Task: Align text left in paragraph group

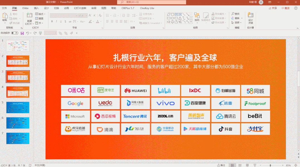Action: (108, 21)
